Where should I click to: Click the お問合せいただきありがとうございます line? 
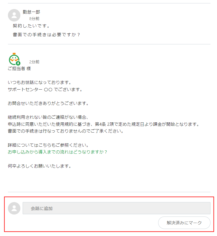(x=48, y=103)
